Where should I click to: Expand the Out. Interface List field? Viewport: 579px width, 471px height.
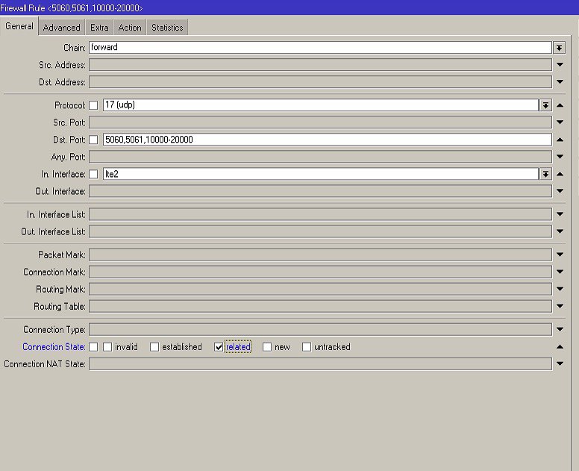560,231
